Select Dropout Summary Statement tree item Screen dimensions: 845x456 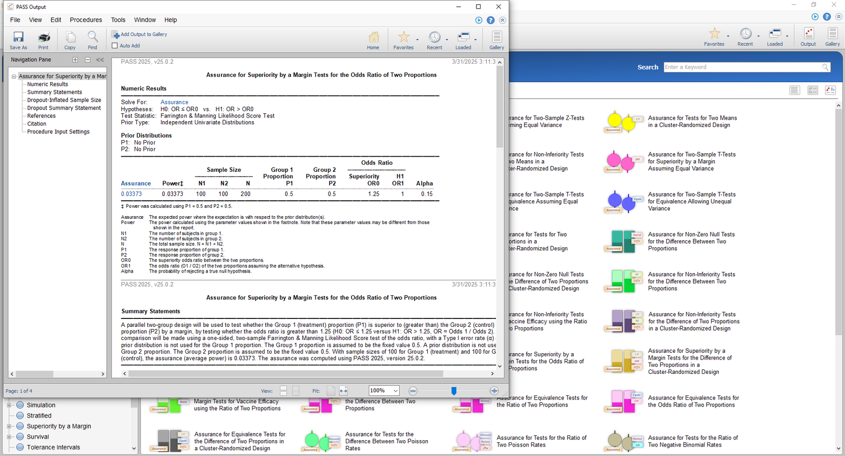point(64,108)
